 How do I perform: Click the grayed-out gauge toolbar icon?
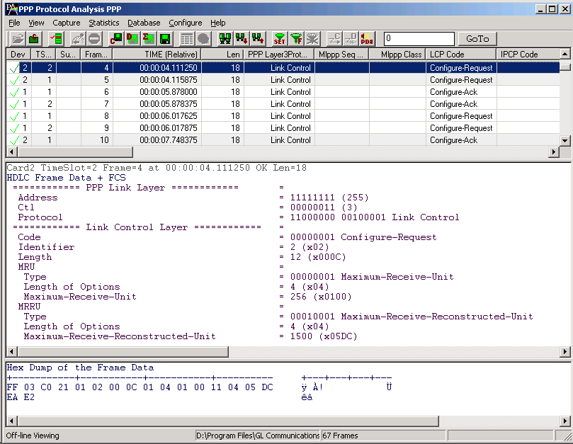(78, 38)
